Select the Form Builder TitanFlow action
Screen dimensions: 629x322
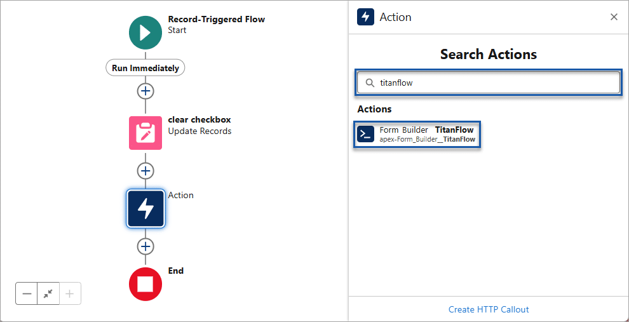tap(426, 134)
